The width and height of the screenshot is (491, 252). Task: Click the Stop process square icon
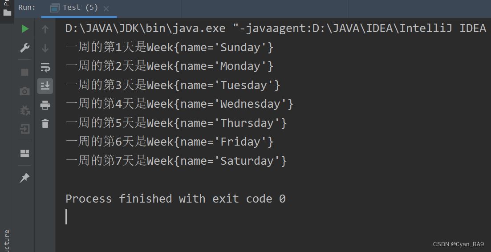pyautogui.click(x=25, y=72)
